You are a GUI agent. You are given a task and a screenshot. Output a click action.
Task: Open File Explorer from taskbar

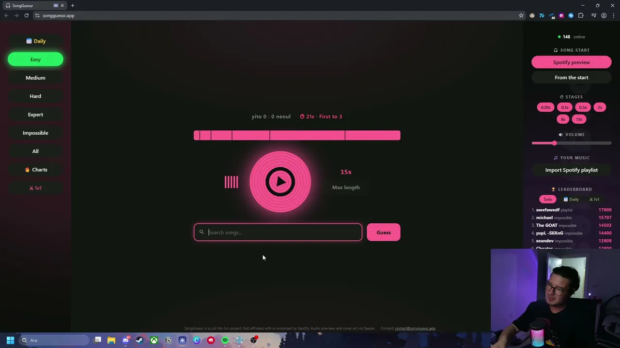point(111,340)
